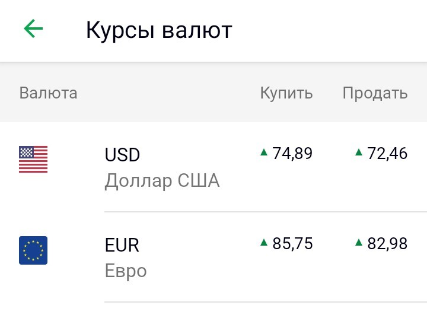Tap the green triangle beside 82,98
Image resolution: width=427 pixels, height=321 pixels.
coord(359,242)
